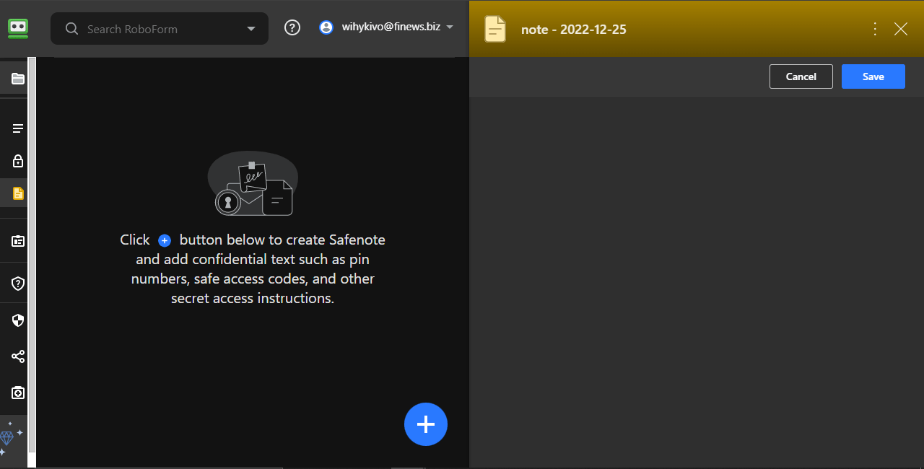The image size is (924, 469).
Task: Select the All Items list icon
Action: click(x=17, y=128)
